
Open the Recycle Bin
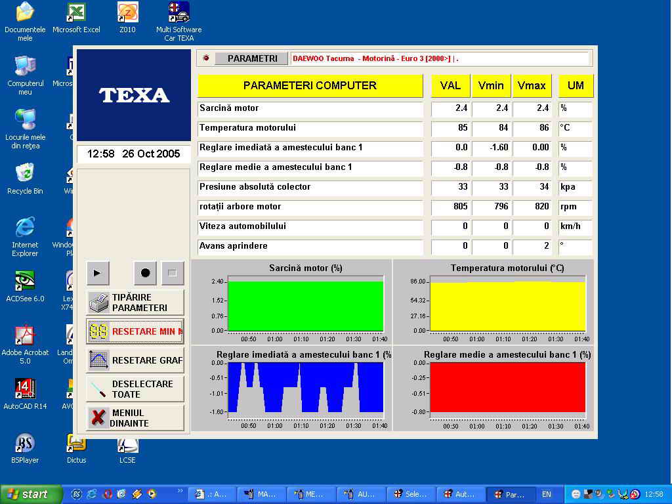click(25, 179)
